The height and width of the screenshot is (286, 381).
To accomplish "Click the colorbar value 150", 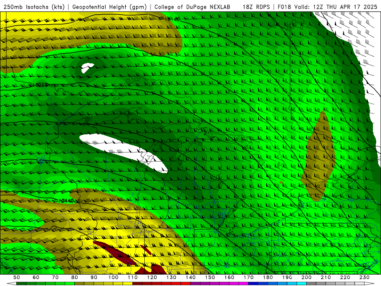I will click(210, 277).
